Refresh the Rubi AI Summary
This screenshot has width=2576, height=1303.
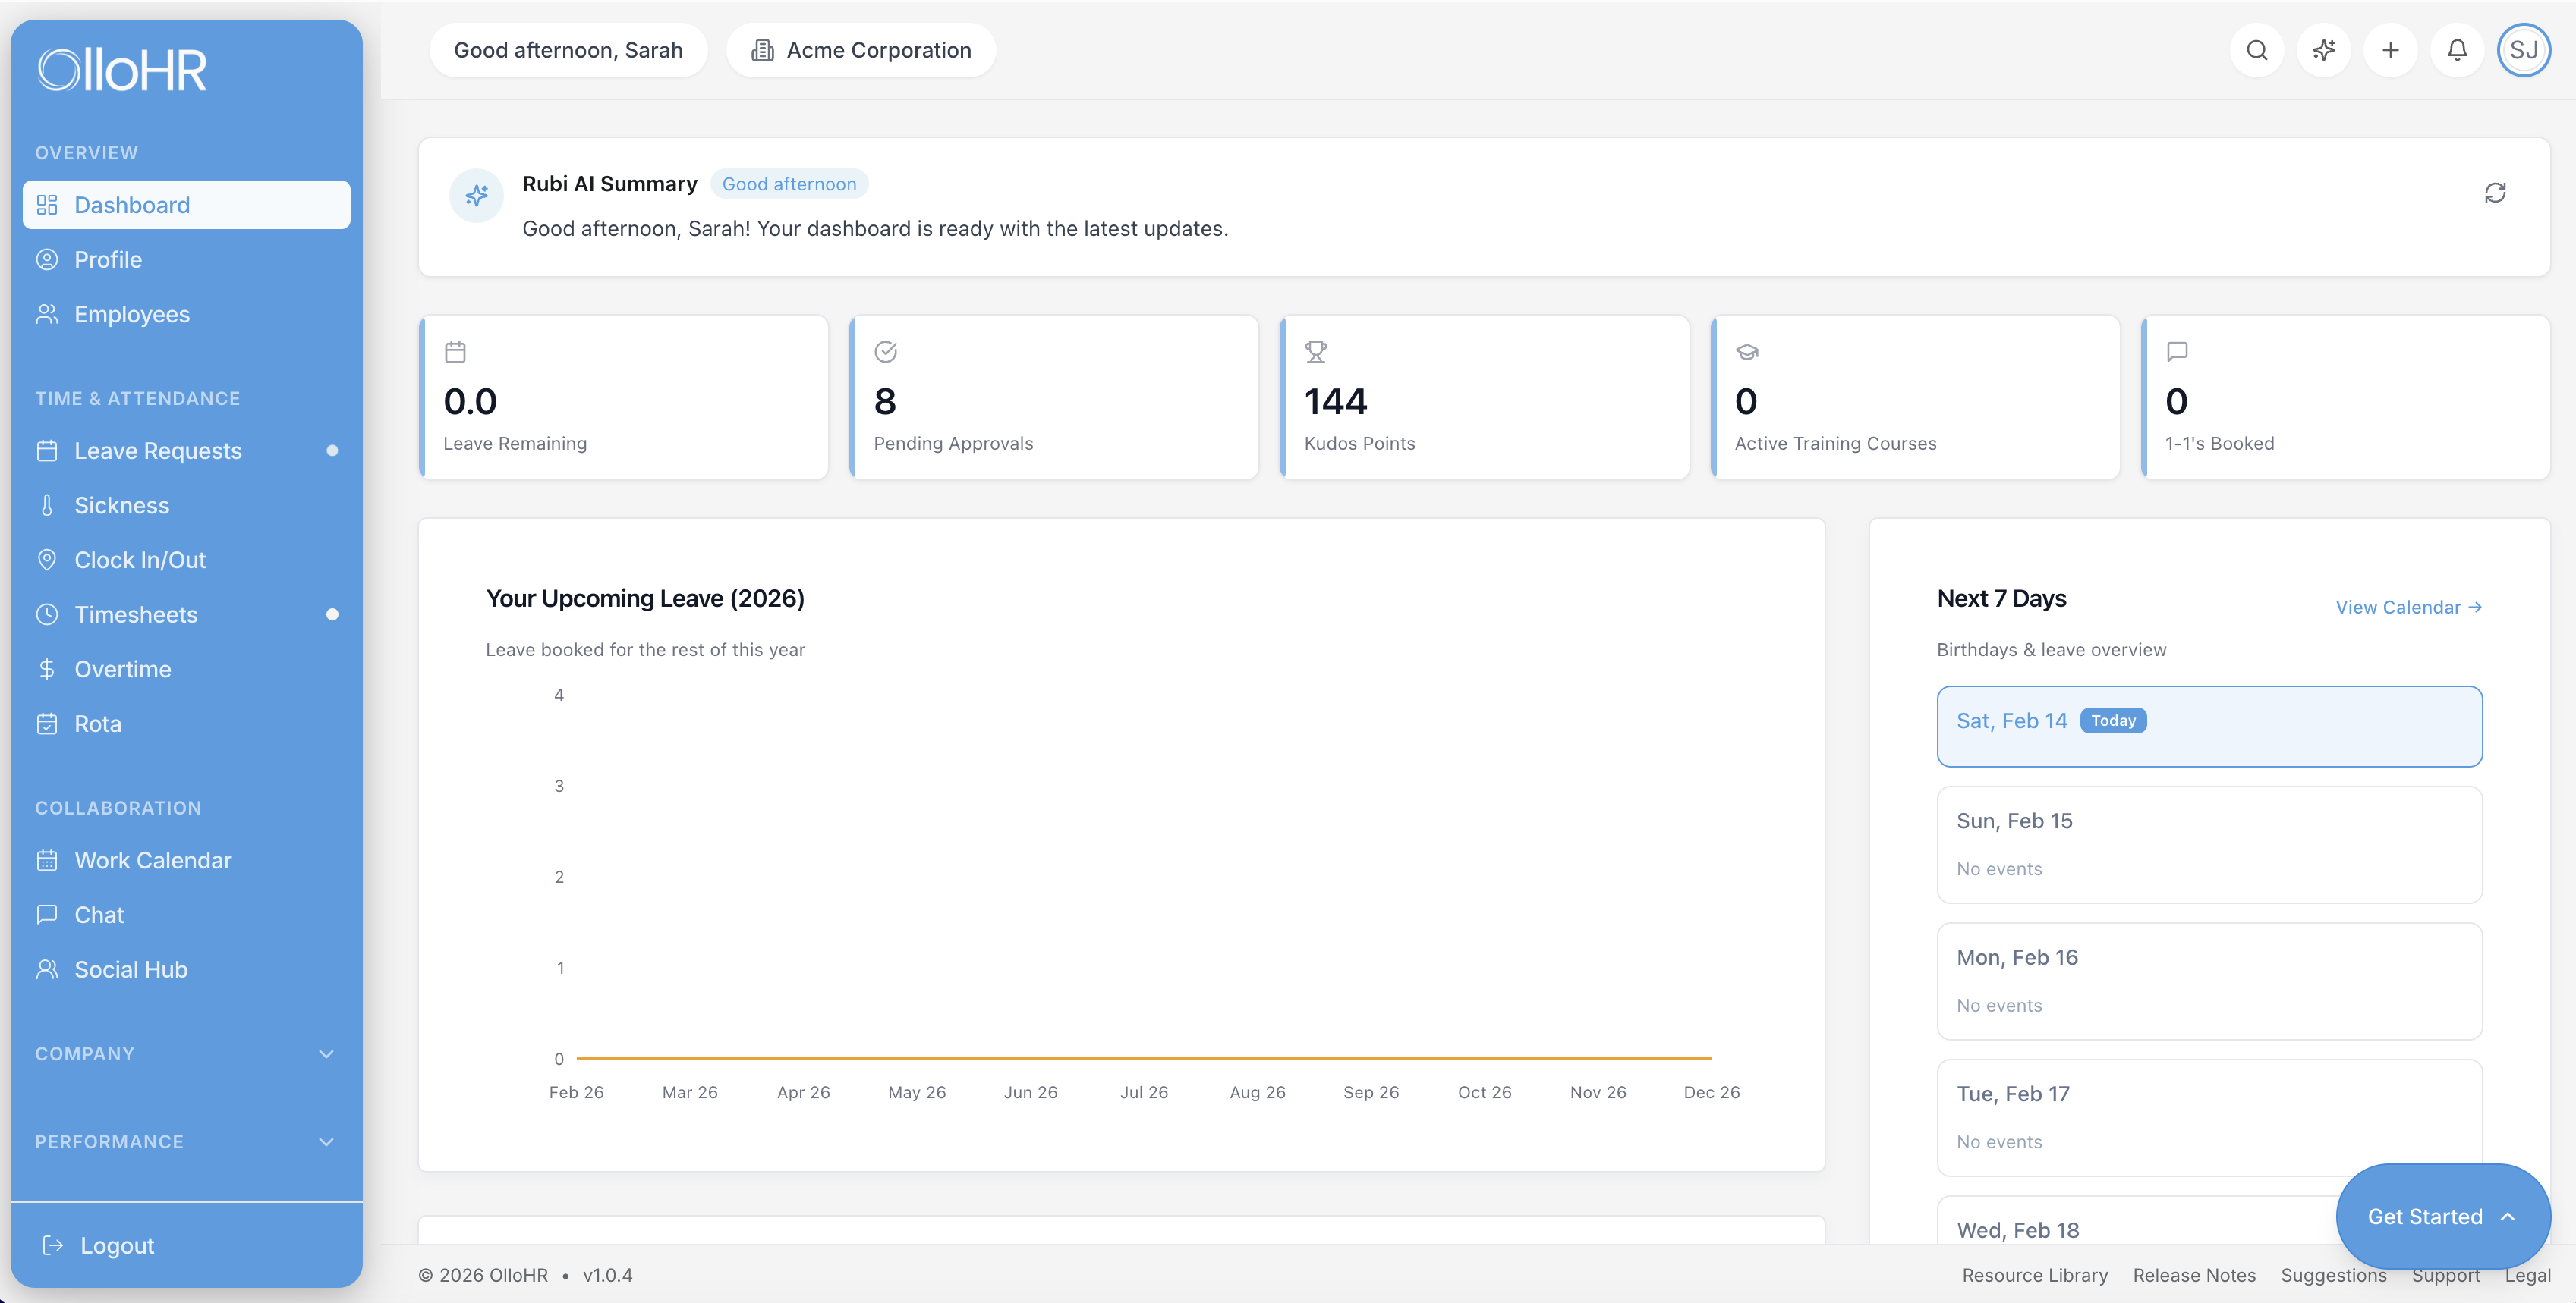pyautogui.click(x=2495, y=193)
